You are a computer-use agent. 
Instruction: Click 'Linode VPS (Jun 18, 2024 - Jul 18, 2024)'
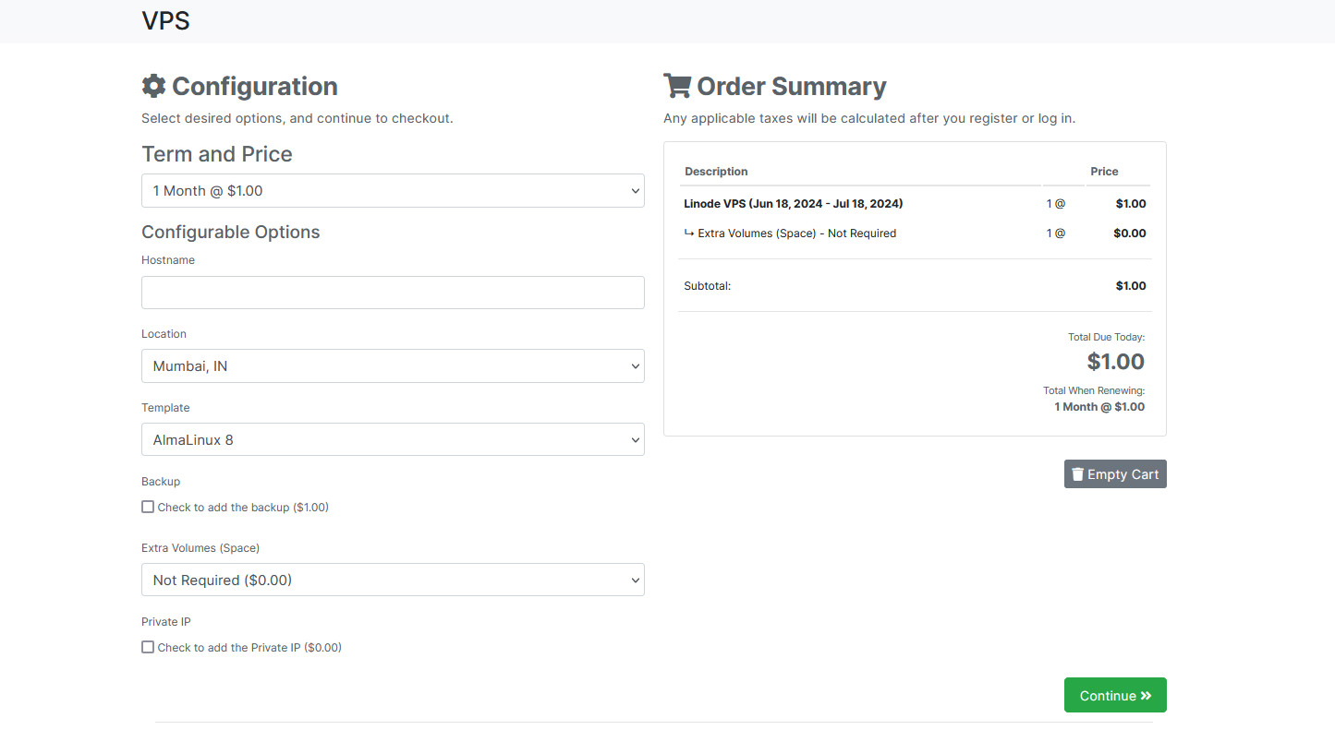[x=794, y=204]
